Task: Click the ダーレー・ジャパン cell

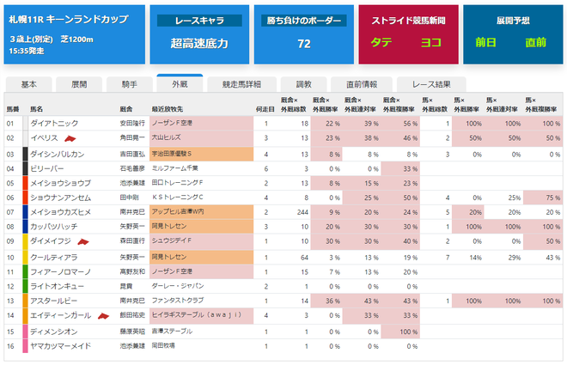Action: tap(201, 286)
